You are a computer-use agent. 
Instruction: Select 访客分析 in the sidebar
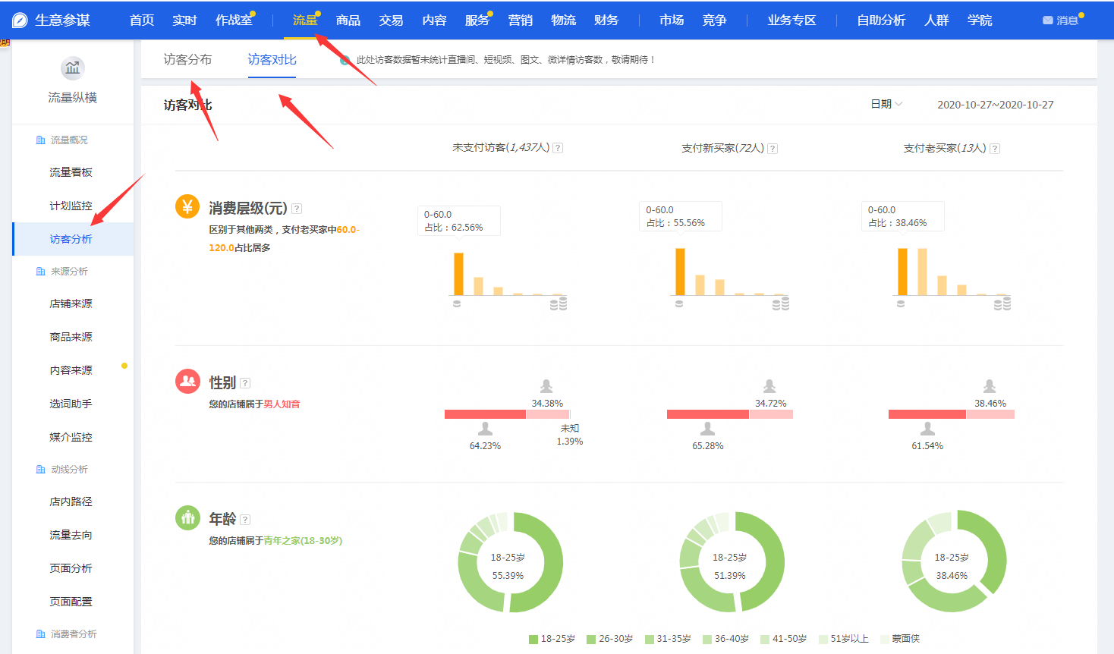tap(73, 239)
